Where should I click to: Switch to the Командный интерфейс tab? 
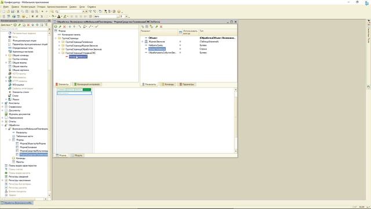pyautogui.click(x=86, y=84)
